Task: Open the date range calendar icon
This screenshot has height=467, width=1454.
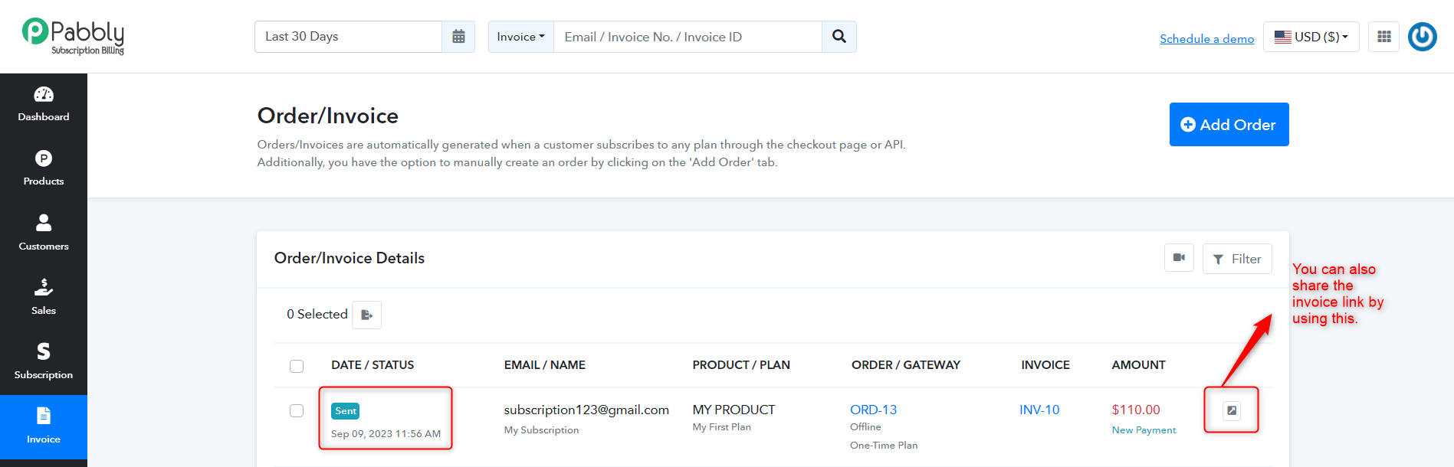Action: (458, 37)
